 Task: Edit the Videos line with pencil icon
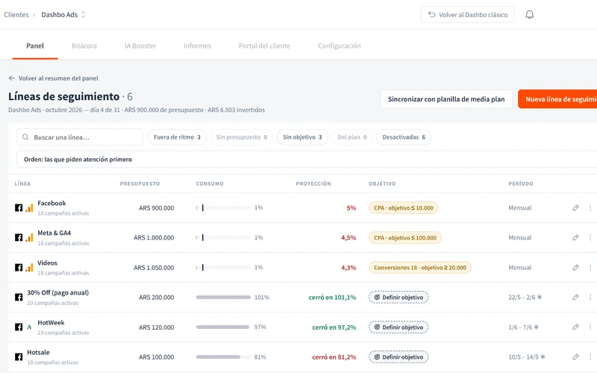click(x=575, y=268)
